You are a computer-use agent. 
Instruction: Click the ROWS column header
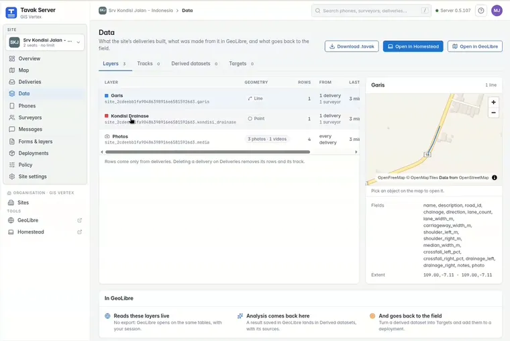coord(304,83)
